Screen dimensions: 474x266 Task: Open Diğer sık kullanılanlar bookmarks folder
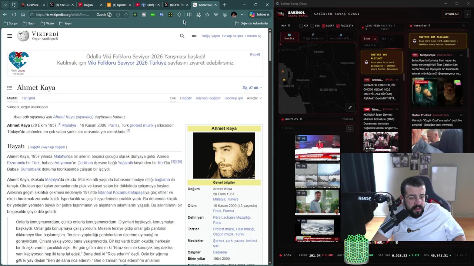[x=251, y=23]
